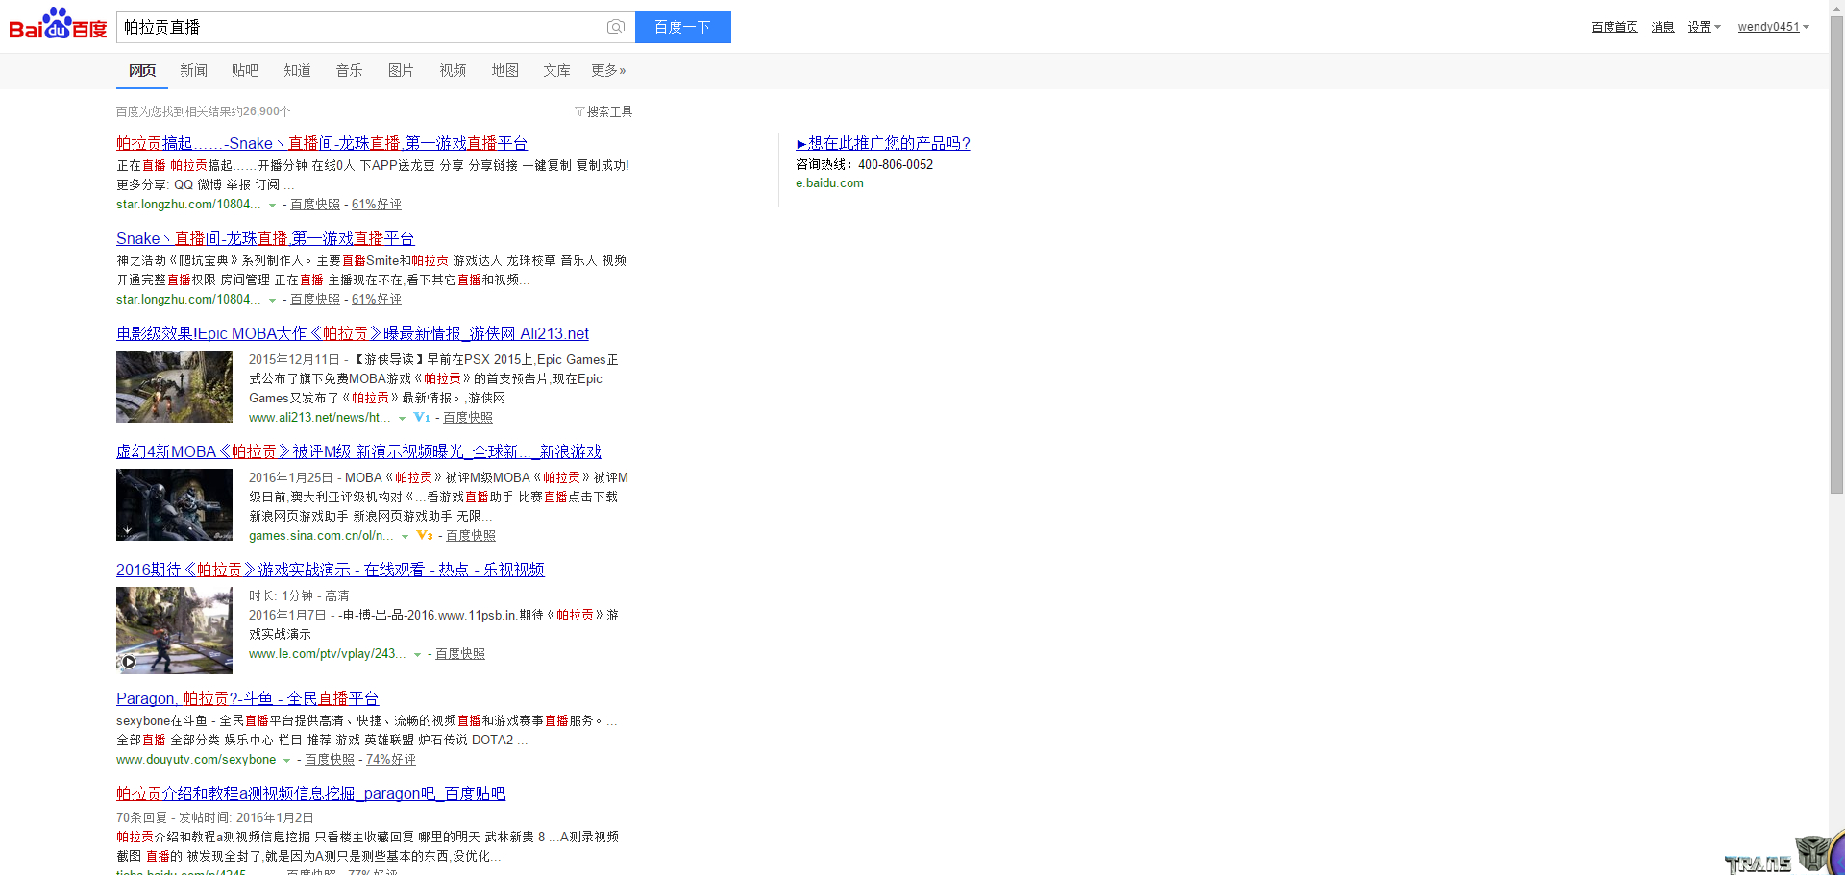Open the 消息 messages link
Screen dimensions: 1845x875
pos(1662,27)
